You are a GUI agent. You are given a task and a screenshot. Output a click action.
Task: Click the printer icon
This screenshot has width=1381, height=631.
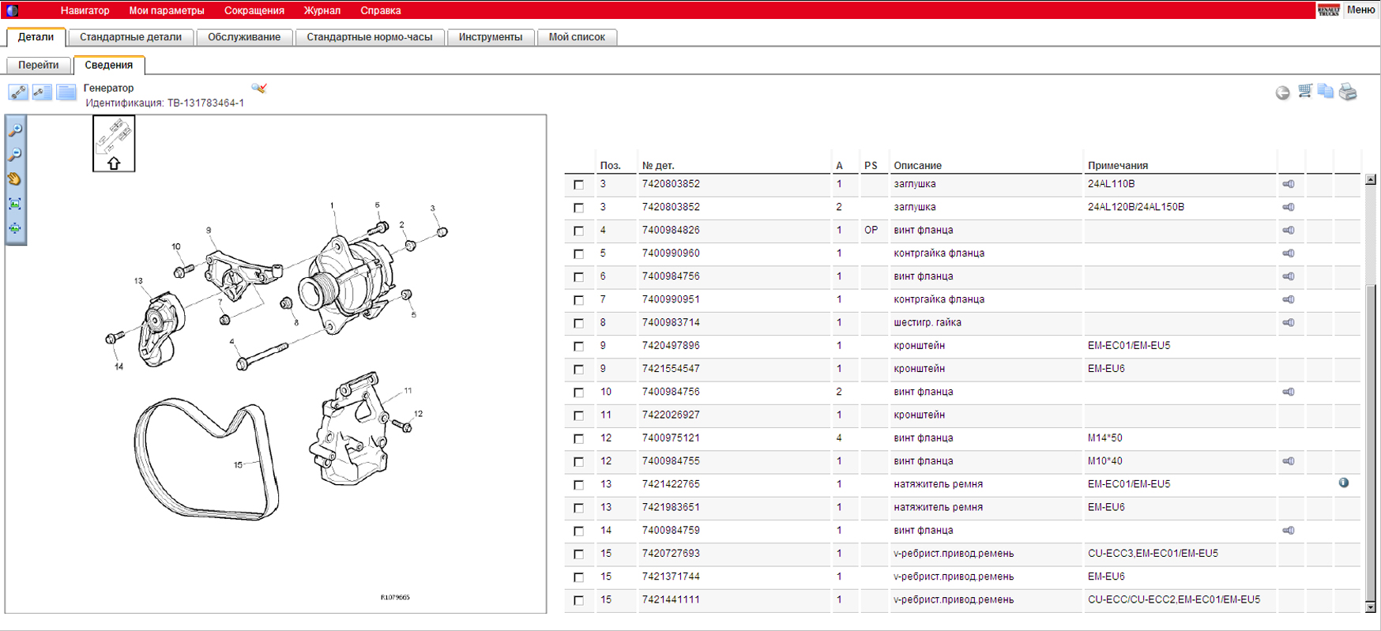[1349, 92]
